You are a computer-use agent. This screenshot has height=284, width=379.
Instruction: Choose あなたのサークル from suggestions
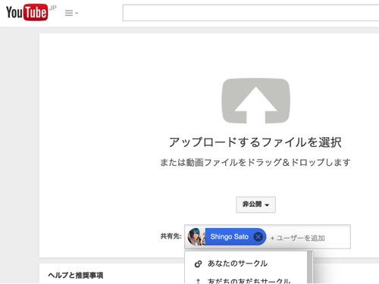[246, 264]
